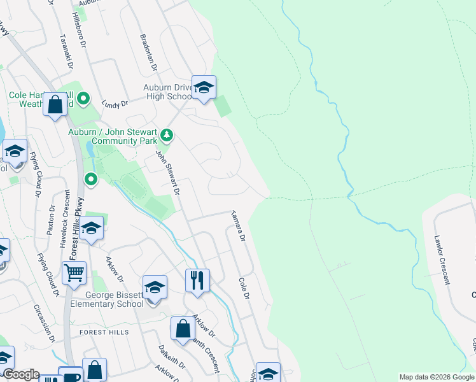Click the green pin marker beside Forest Hills Pkwy
The width and height of the screenshot is (476, 382).
[91, 180]
